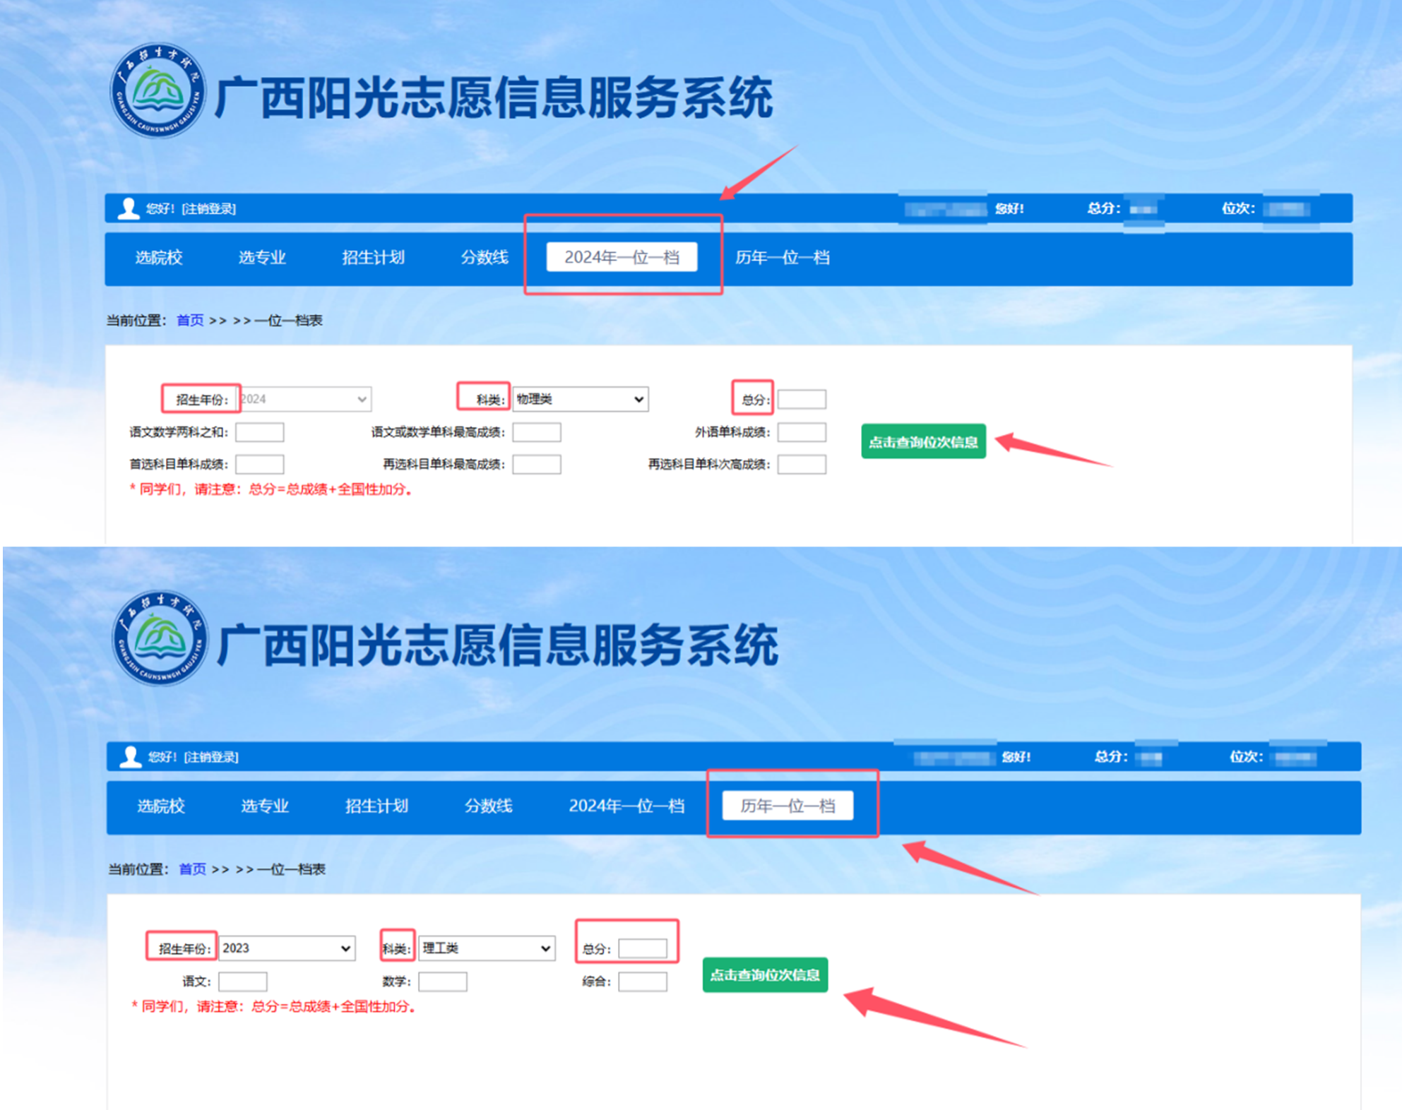Open 招生计划 tab in bottom navbar

click(x=376, y=806)
